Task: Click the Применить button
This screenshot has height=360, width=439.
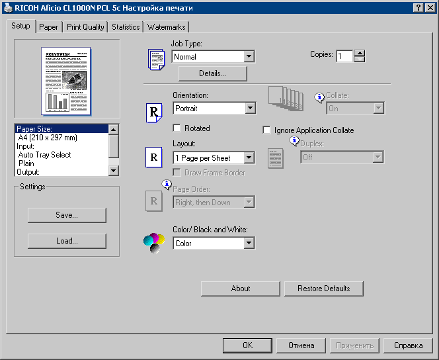Action: [x=355, y=345]
